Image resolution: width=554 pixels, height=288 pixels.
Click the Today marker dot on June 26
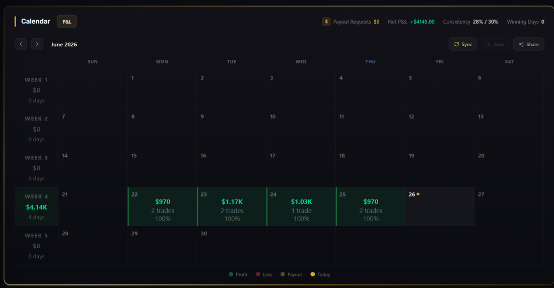[x=418, y=194]
